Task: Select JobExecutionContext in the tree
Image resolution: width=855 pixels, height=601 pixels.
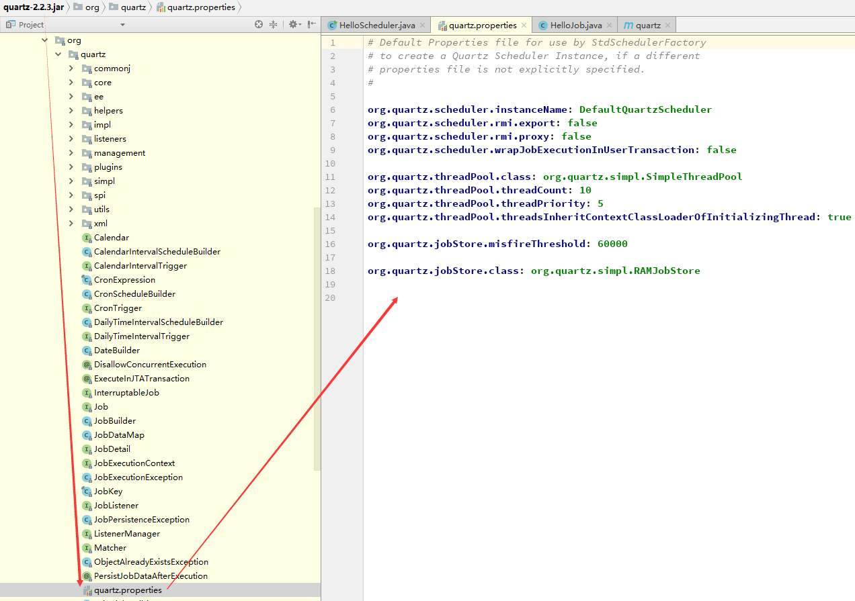Action: pos(134,463)
